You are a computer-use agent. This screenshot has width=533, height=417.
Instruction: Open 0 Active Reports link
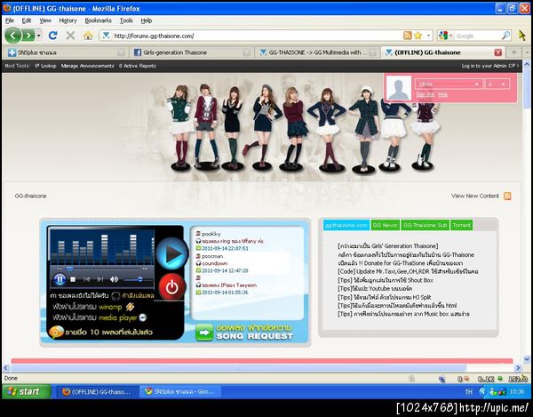pyautogui.click(x=138, y=66)
